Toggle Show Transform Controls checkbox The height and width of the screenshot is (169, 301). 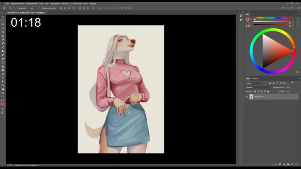point(40,8)
